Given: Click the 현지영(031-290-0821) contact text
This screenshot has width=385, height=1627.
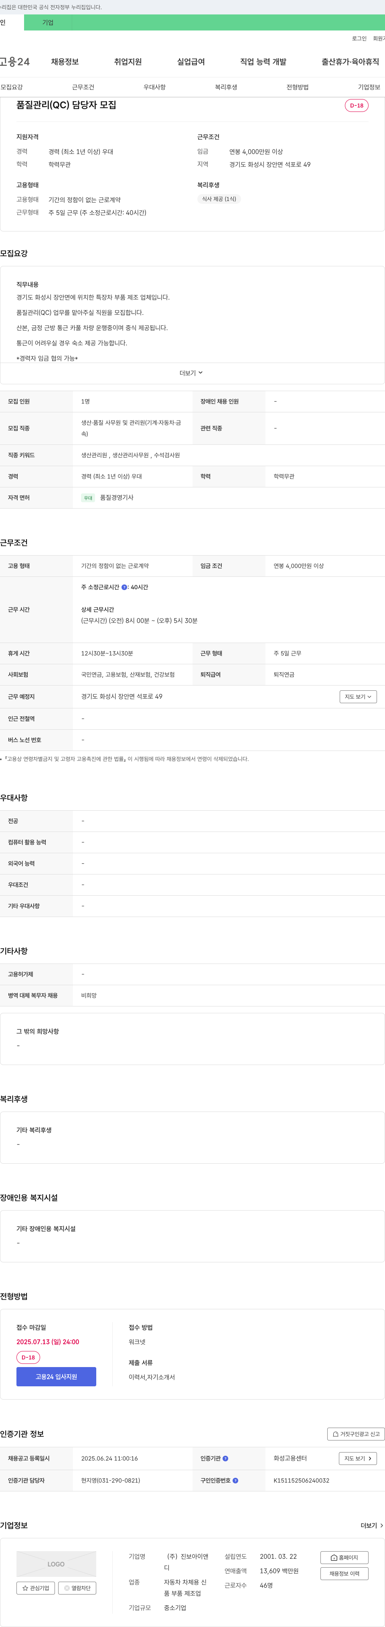Looking at the screenshot, I should tap(110, 1481).
